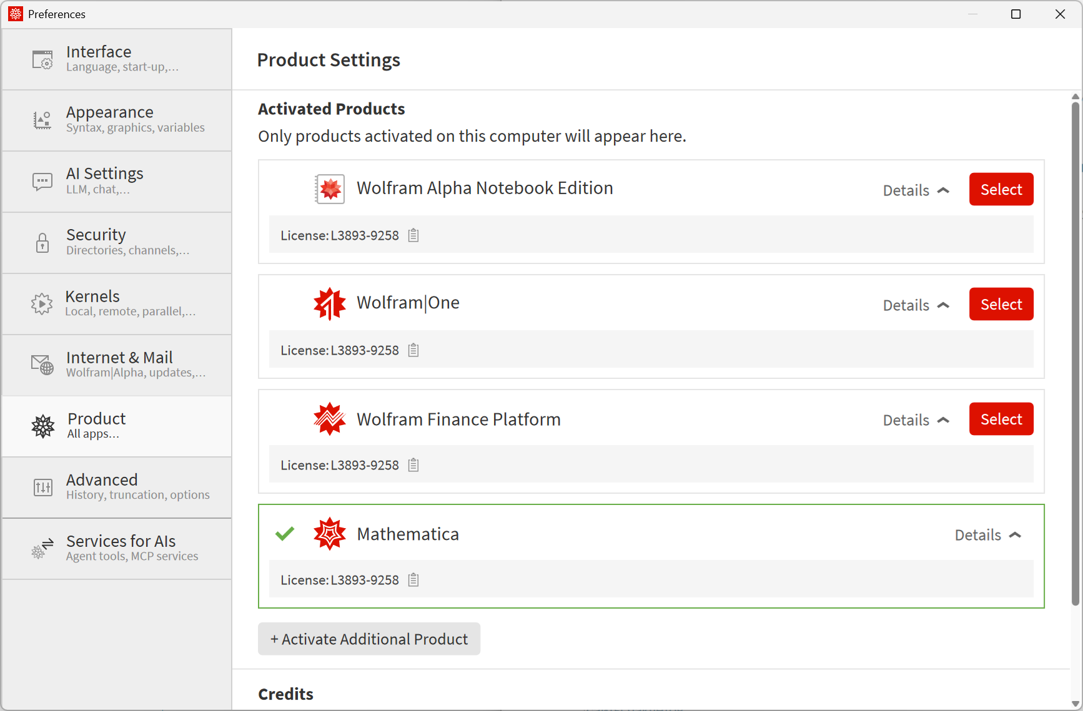Click Activate Additional Product button
This screenshot has height=711, width=1083.
(x=369, y=639)
